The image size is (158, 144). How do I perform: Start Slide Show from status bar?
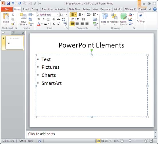pos(110,141)
